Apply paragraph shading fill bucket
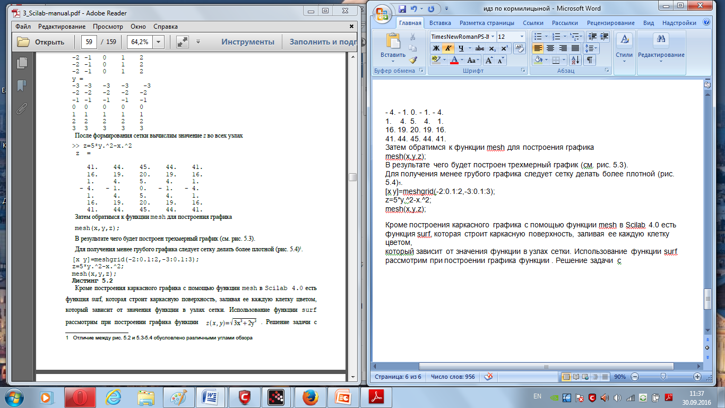This screenshot has height=408, width=725. [x=538, y=60]
